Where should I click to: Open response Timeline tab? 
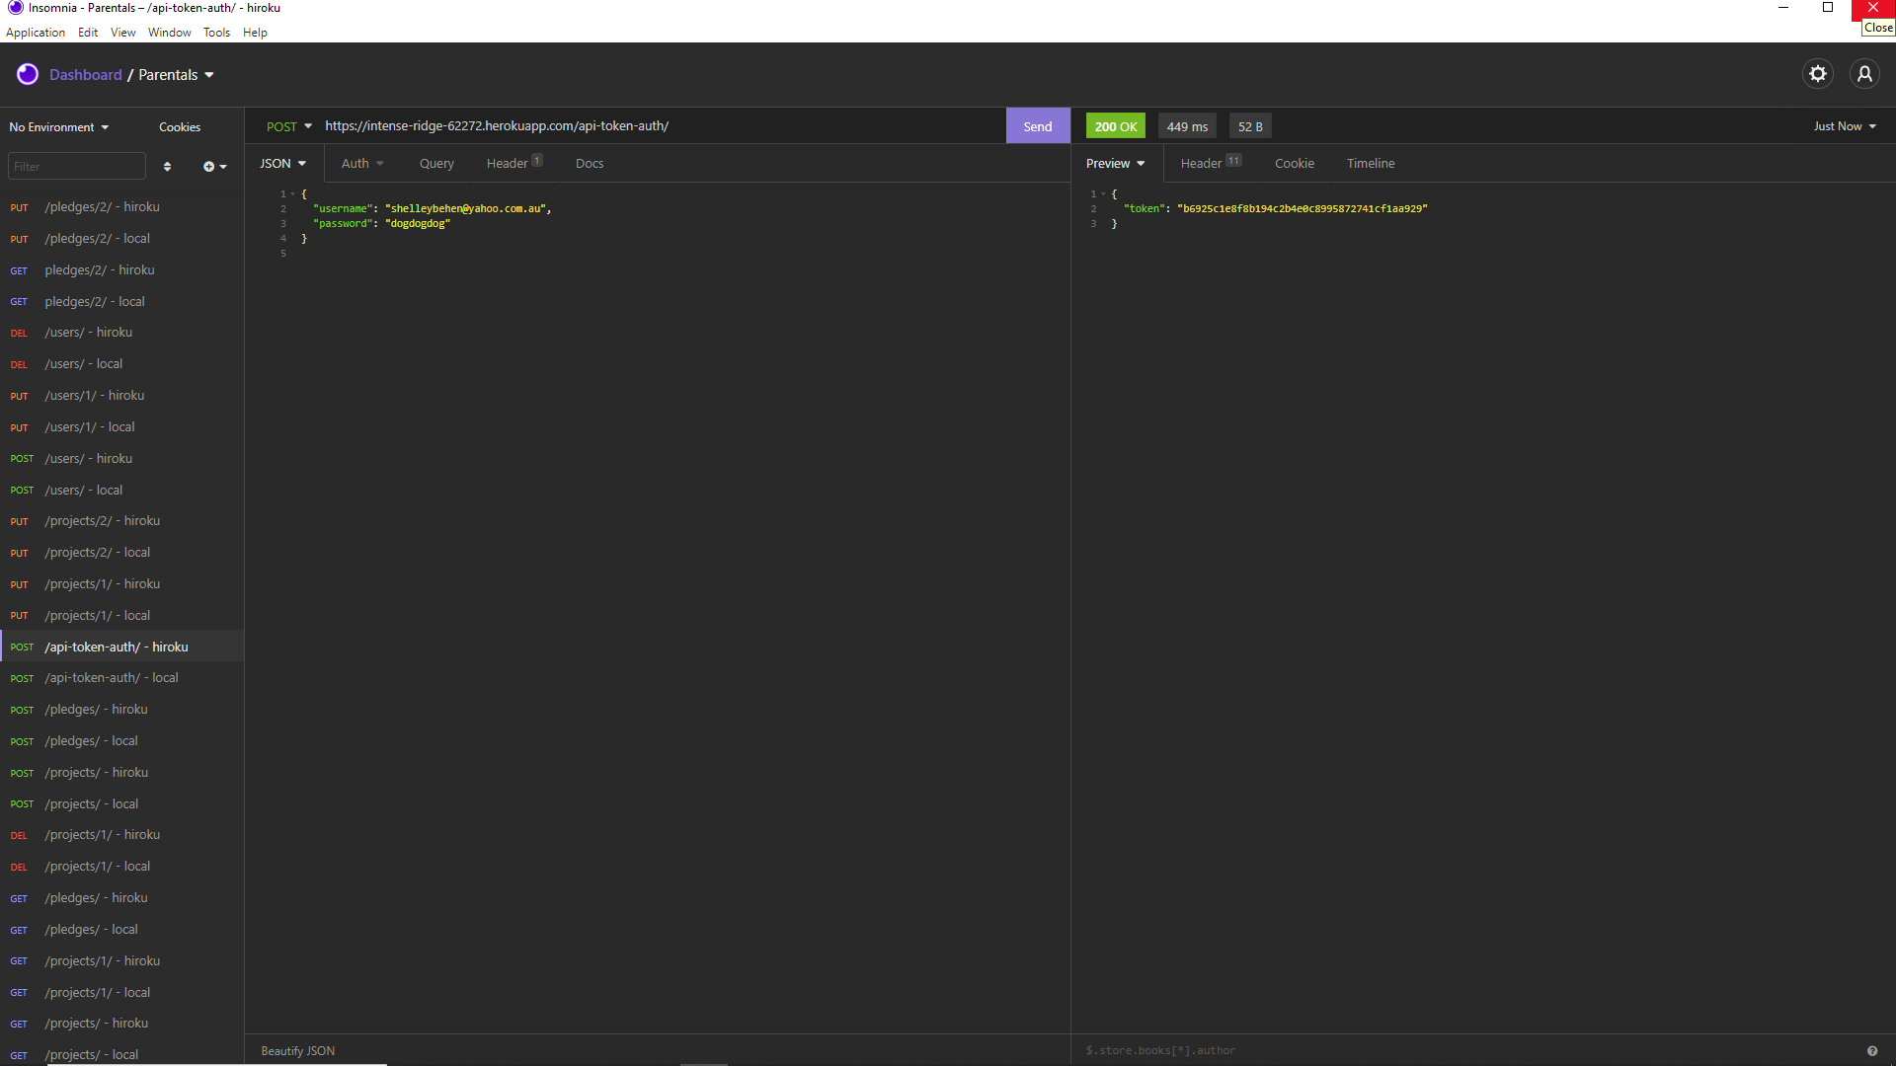click(1370, 164)
